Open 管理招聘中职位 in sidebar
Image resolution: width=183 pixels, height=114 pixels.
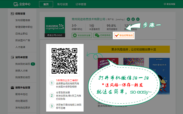pyautogui.click(x=24, y=27)
